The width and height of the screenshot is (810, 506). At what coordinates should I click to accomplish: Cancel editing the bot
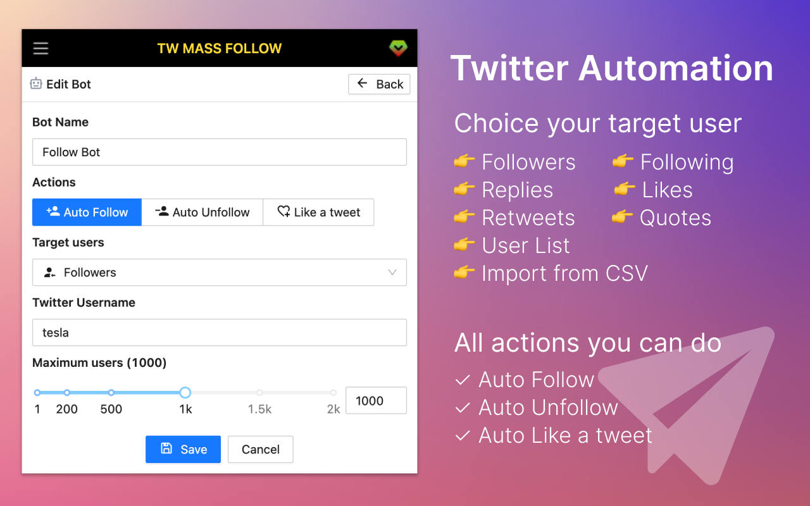(x=261, y=449)
